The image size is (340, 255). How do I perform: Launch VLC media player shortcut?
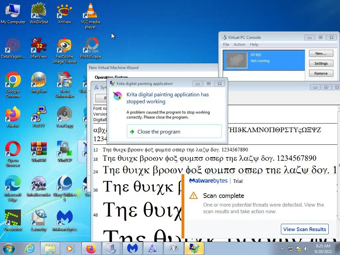(90, 16)
